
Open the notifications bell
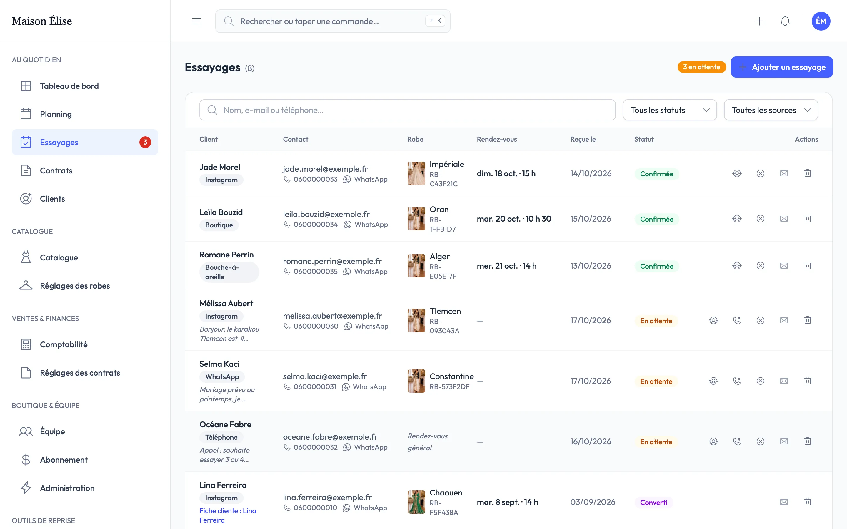785,21
